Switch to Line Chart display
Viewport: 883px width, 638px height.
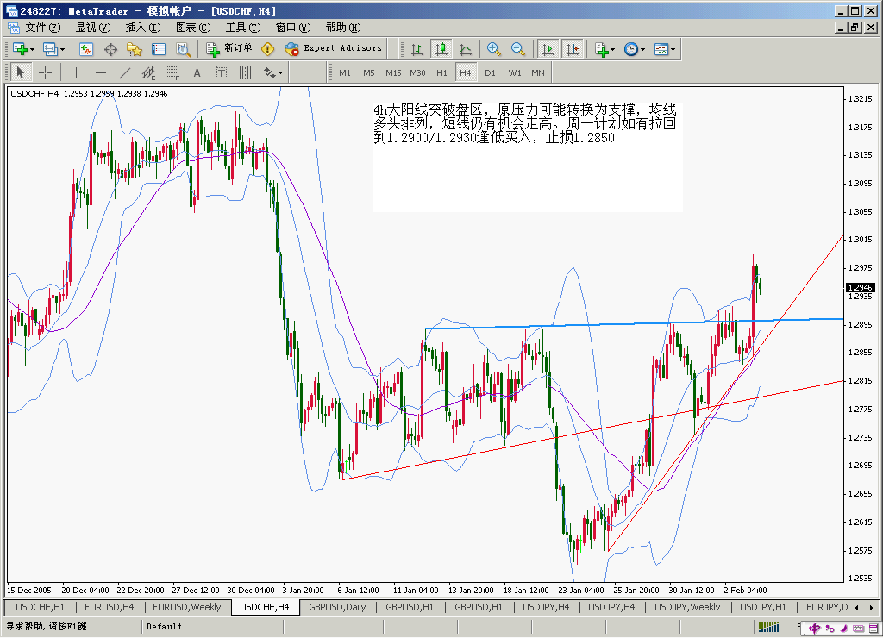[466, 49]
